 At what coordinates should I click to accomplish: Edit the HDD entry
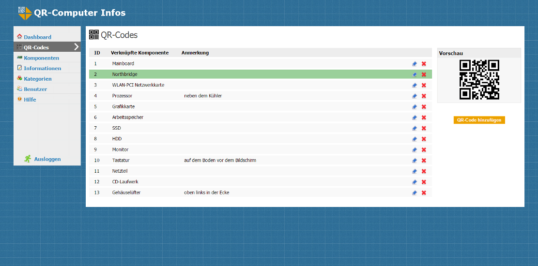click(x=415, y=139)
